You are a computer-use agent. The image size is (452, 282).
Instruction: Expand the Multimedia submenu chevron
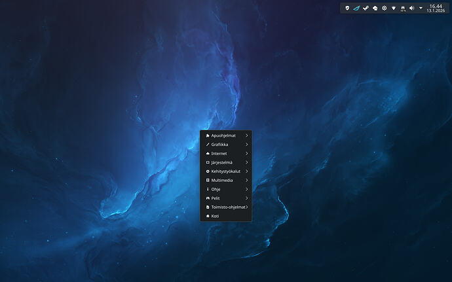pos(246,180)
